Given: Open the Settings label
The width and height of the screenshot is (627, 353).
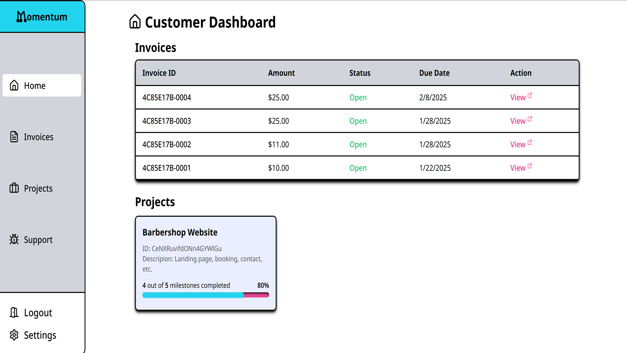Looking at the screenshot, I should pos(40,335).
